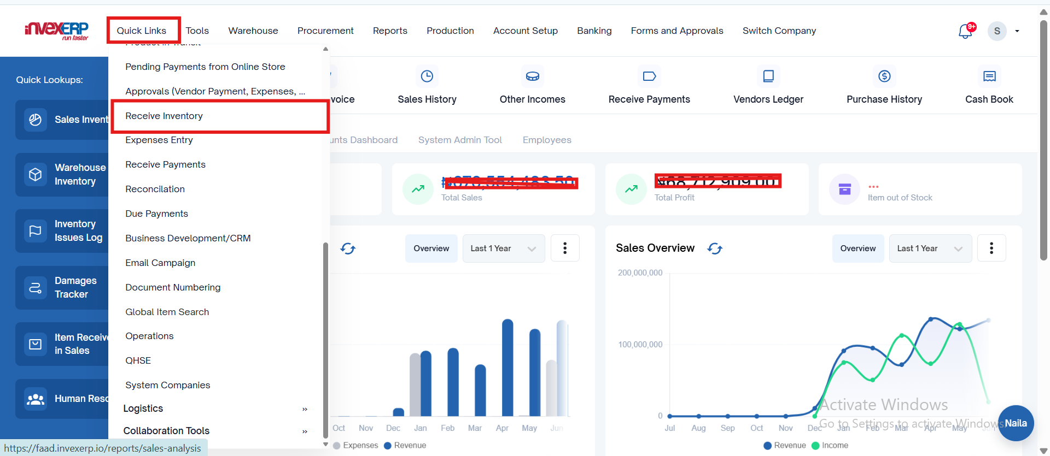Refresh the Sales Overview chart
The height and width of the screenshot is (456, 1050).
pos(715,248)
